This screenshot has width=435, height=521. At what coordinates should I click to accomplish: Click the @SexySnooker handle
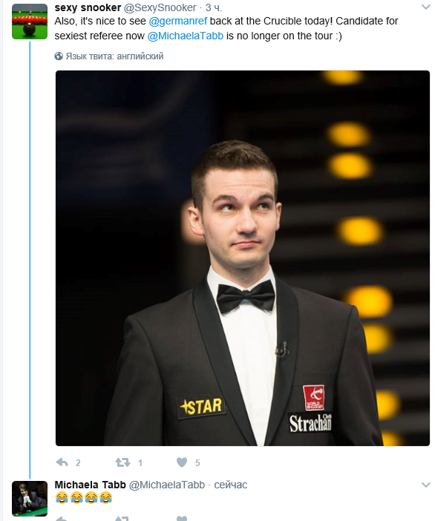click(x=160, y=7)
